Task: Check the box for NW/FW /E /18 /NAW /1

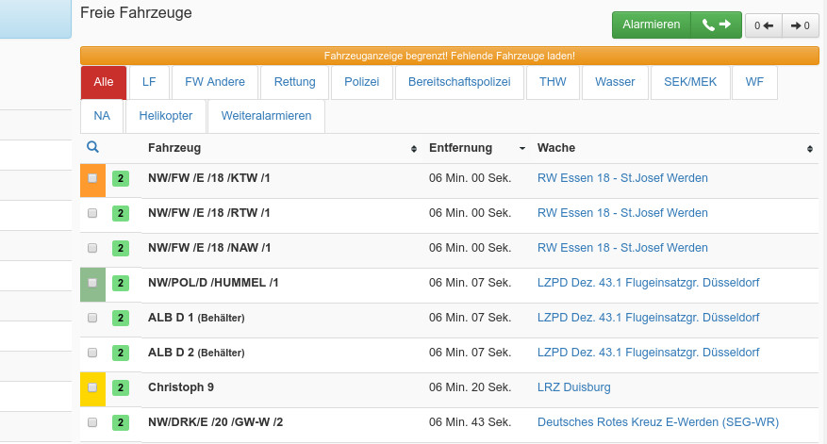Action: point(92,248)
